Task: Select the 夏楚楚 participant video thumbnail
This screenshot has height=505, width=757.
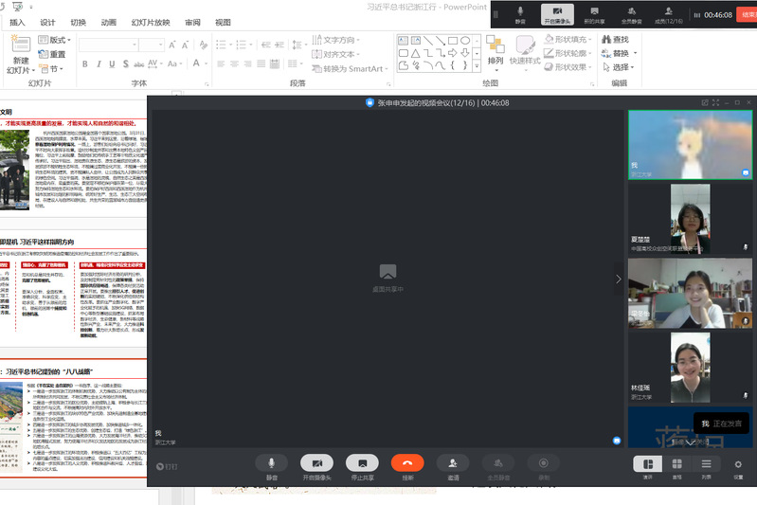Action: coord(690,219)
